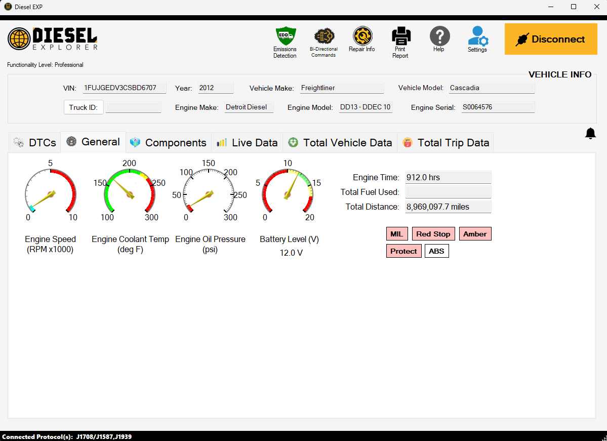Screen dimensions: 607x441
Task: Click the VIN field
Action: coord(125,88)
